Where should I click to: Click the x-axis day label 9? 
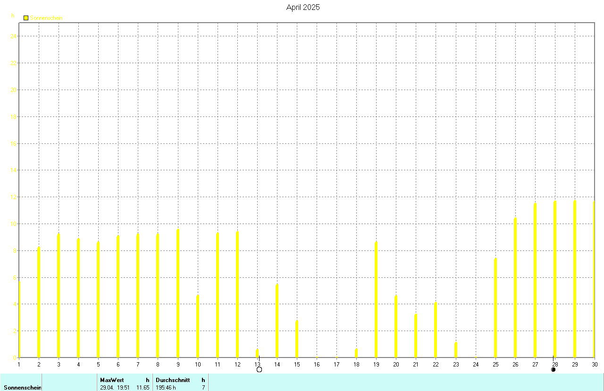(178, 364)
